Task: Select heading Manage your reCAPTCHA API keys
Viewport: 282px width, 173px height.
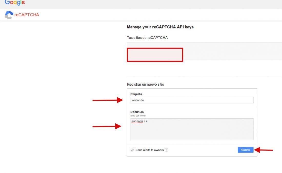Action: (160, 27)
